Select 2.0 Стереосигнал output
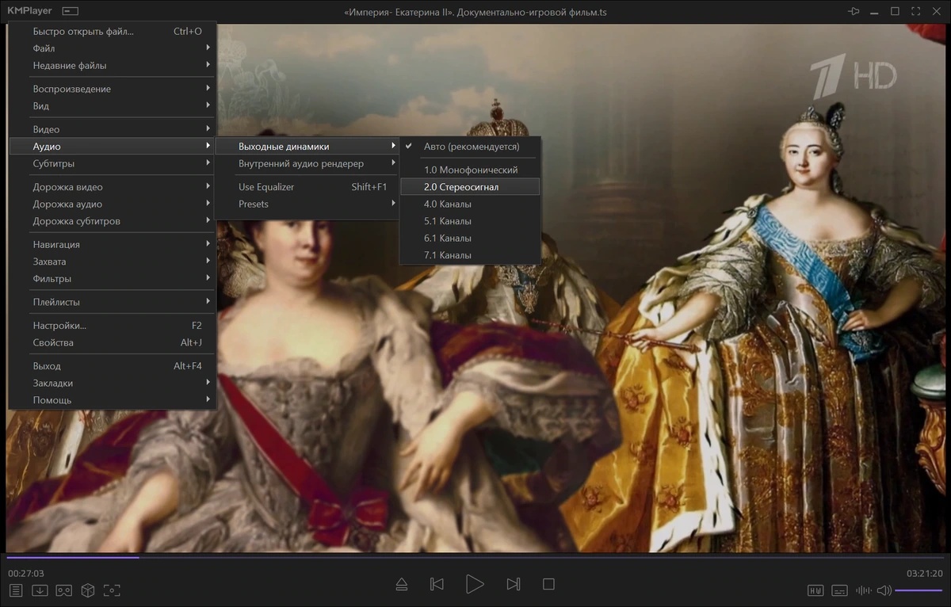951x607 pixels. coord(470,187)
